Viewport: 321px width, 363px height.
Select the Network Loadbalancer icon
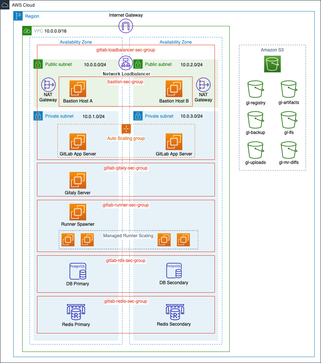125,63
